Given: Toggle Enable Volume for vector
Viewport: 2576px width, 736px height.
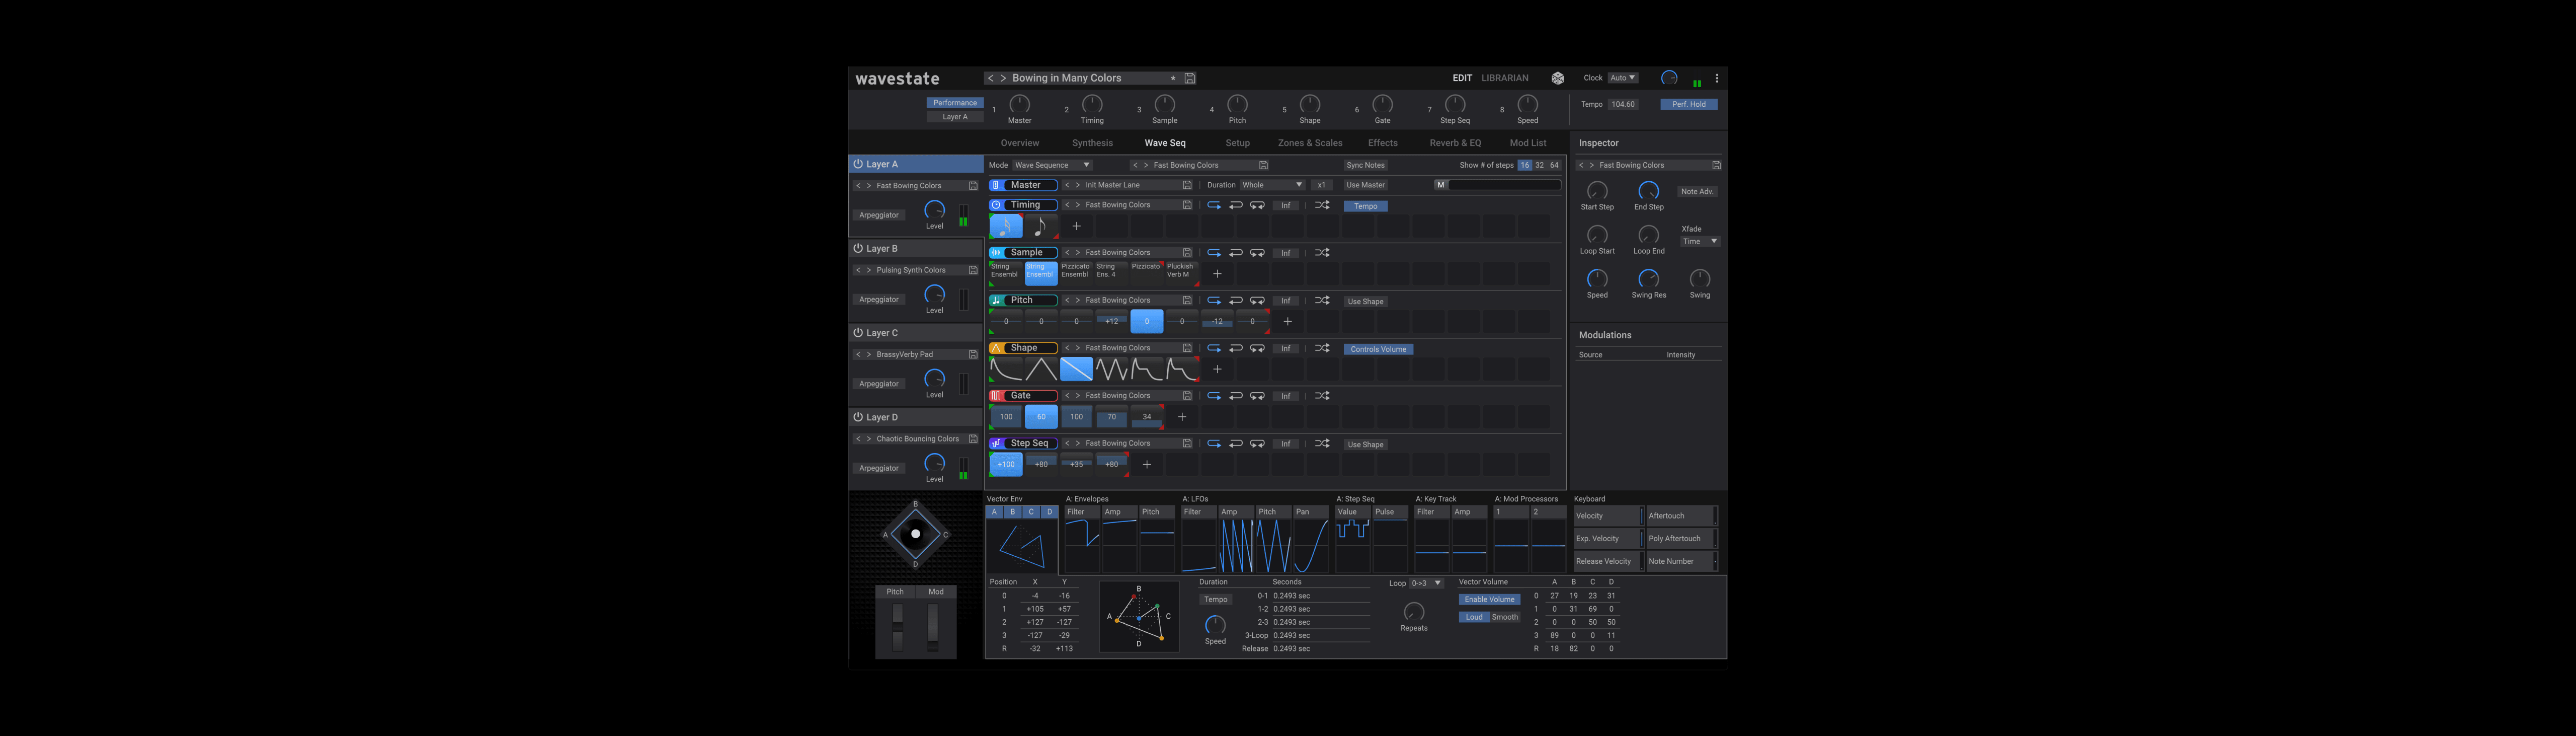Looking at the screenshot, I should [1489, 600].
